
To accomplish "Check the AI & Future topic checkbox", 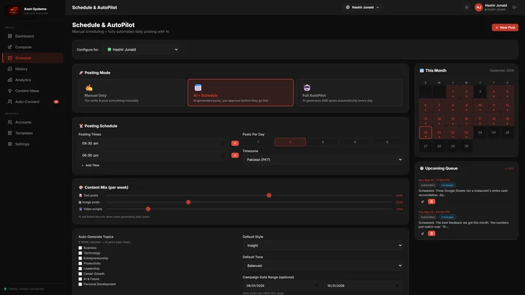I will pos(80,279).
